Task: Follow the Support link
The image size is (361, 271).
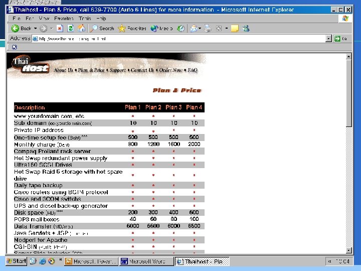Action: pyautogui.click(x=118, y=70)
